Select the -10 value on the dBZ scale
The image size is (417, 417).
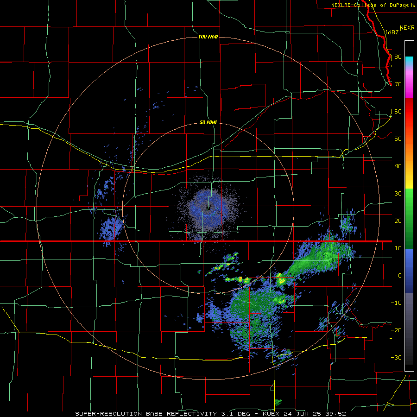coord(396,303)
